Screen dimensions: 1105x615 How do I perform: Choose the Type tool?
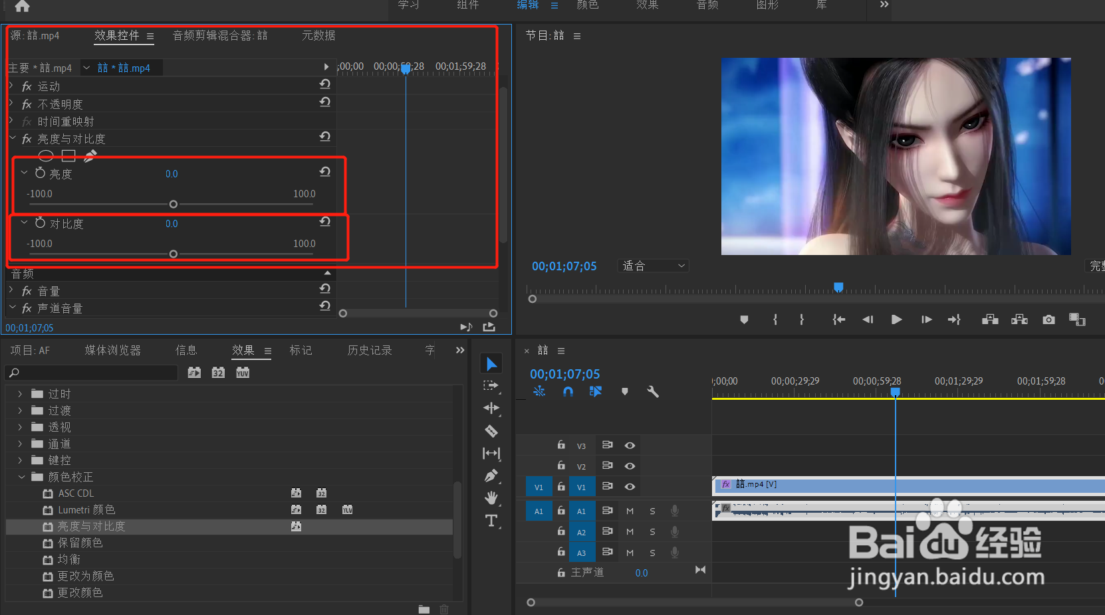point(491,521)
